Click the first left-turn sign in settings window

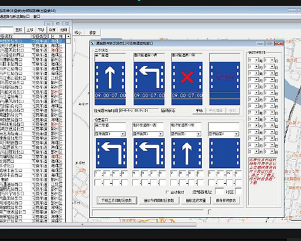(111, 153)
